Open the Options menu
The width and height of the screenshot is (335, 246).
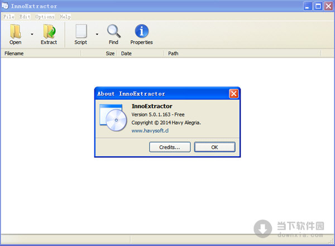click(x=45, y=16)
